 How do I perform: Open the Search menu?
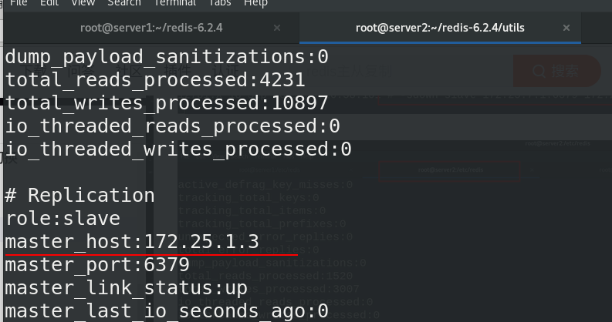[x=124, y=3]
